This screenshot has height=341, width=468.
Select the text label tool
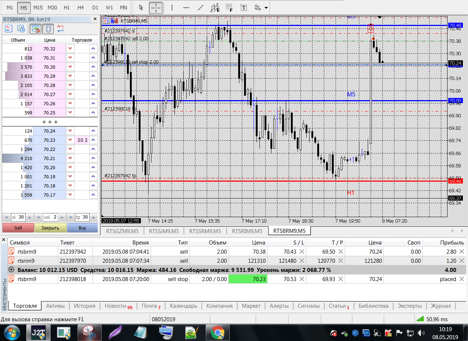(243, 7)
